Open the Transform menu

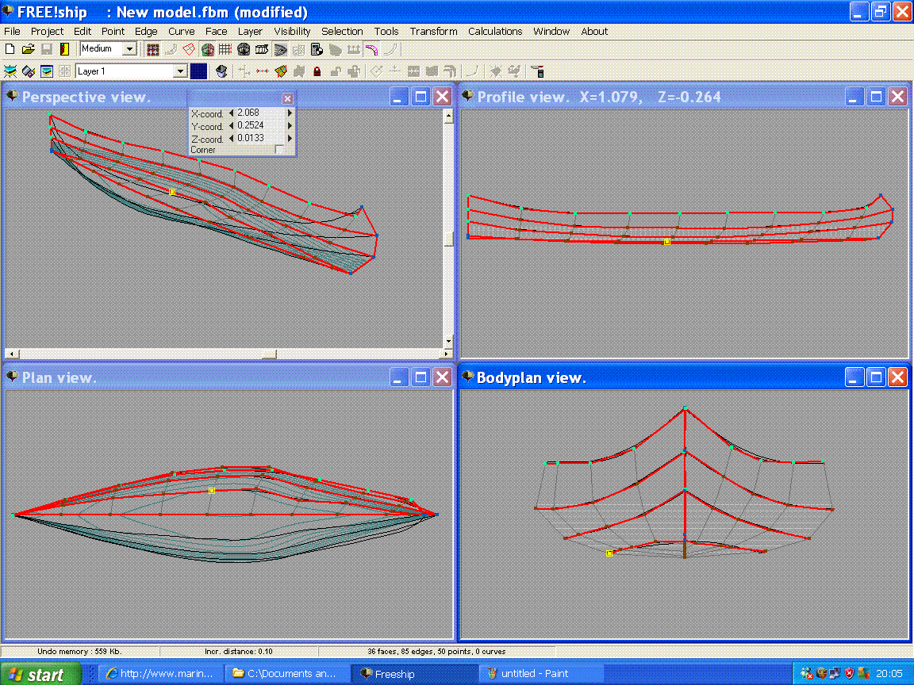point(433,32)
